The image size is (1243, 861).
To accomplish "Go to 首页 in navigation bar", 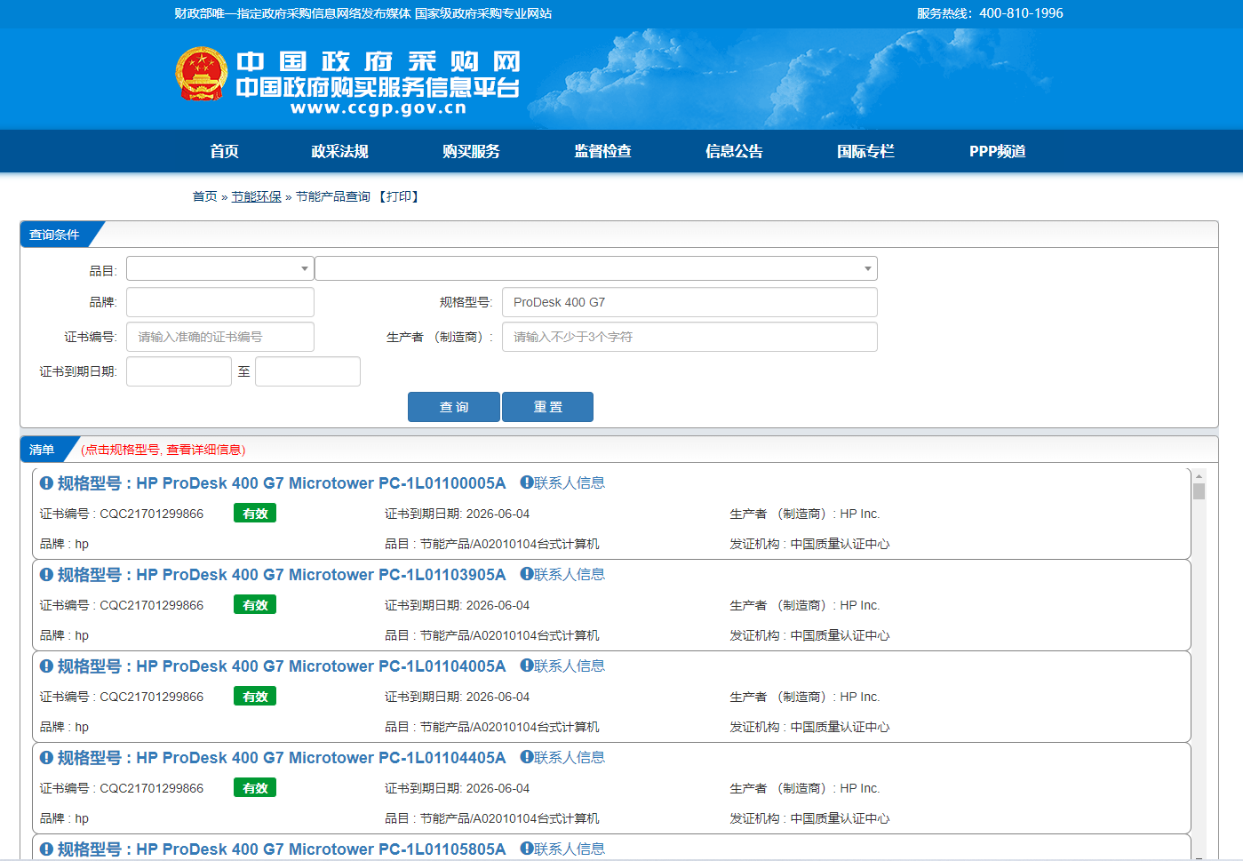I will pos(224,151).
